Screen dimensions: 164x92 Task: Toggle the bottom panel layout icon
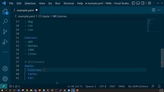138,3
